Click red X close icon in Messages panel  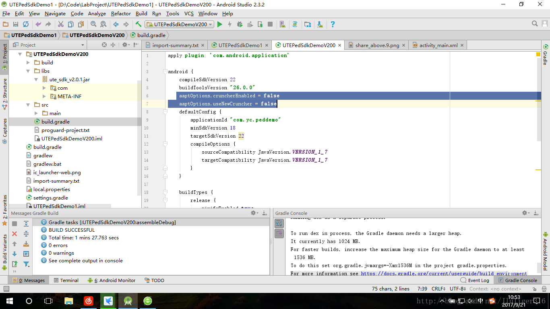pyautogui.click(x=14, y=234)
